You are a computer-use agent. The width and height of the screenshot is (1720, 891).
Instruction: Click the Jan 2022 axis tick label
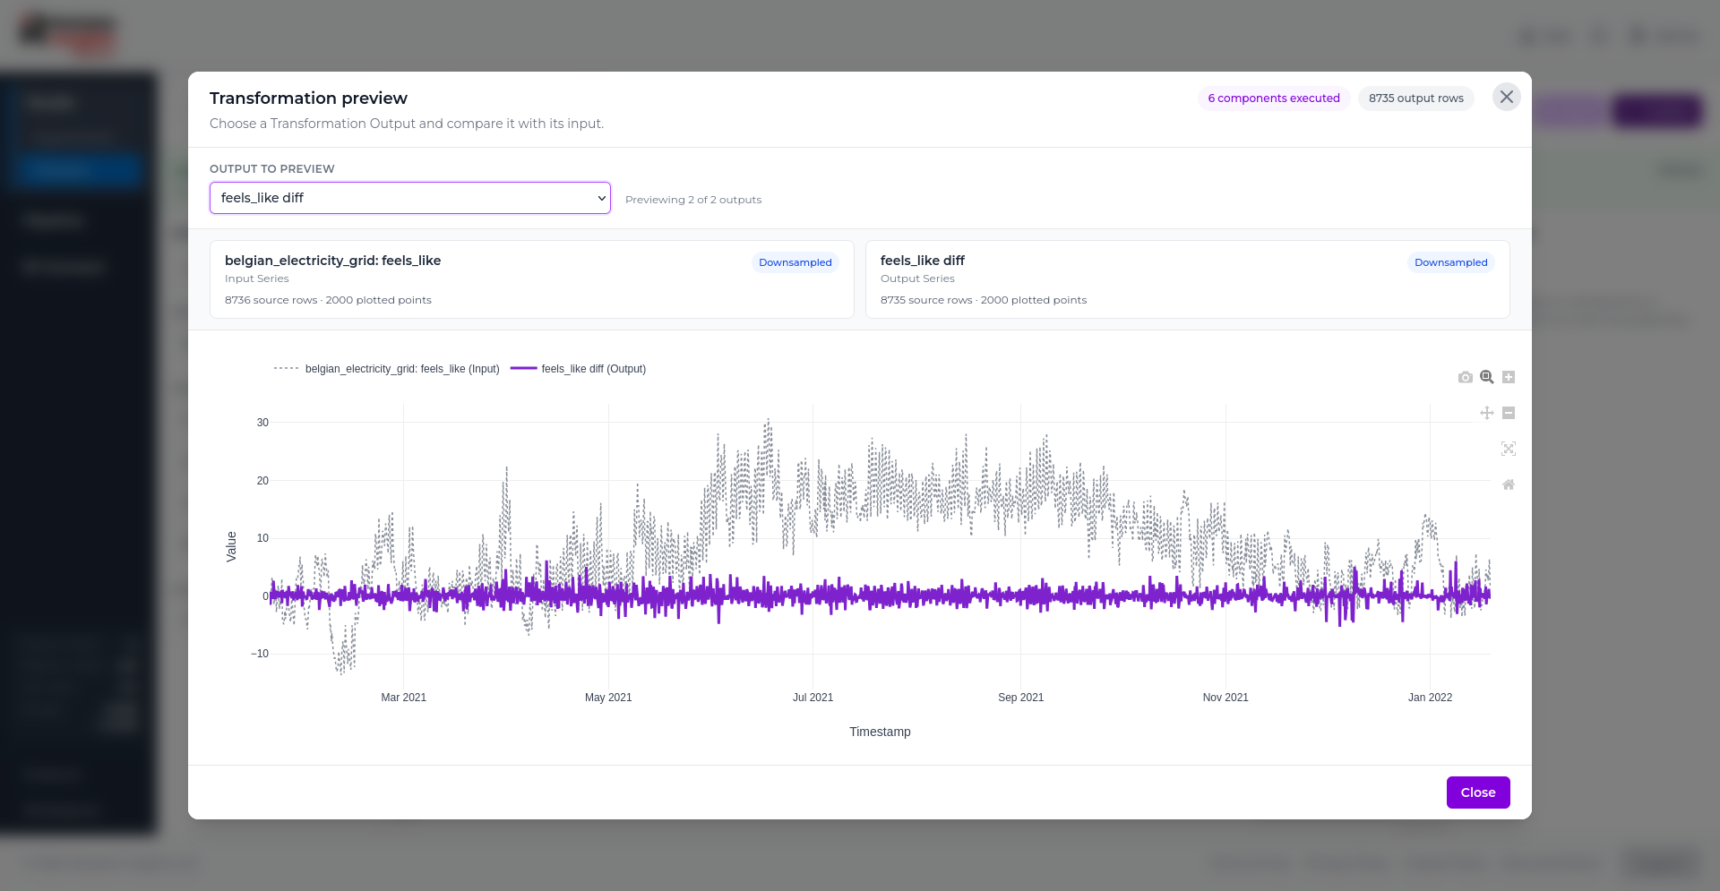1430,698
